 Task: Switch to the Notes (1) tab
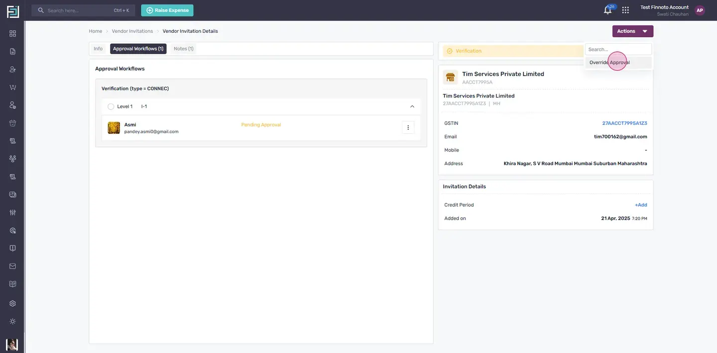click(x=183, y=49)
